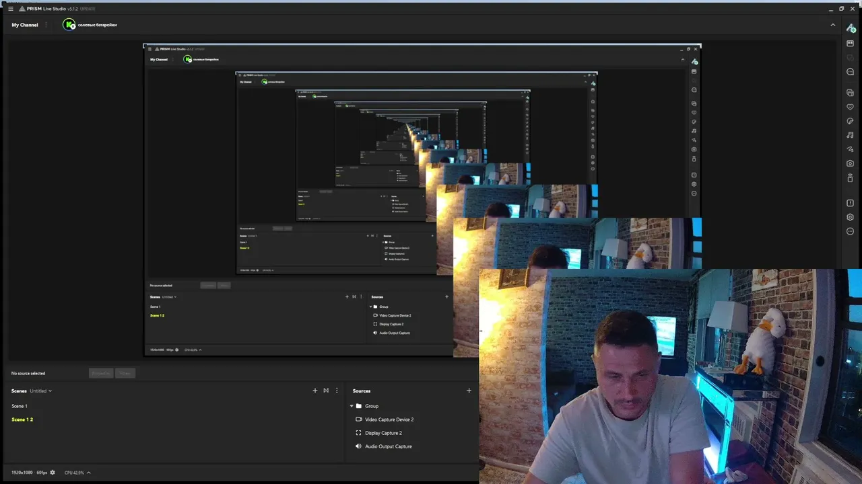862x484 pixels.
Task: Click the Sources panel heading
Action: pos(362,391)
